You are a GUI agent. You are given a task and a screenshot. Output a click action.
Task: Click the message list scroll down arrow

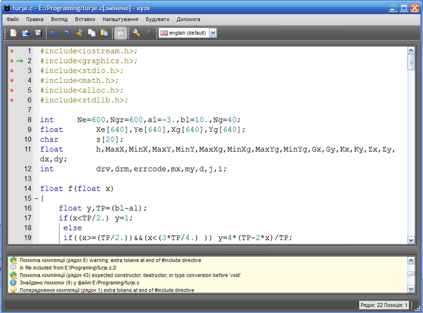pyautogui.click(x=411, y=289)
